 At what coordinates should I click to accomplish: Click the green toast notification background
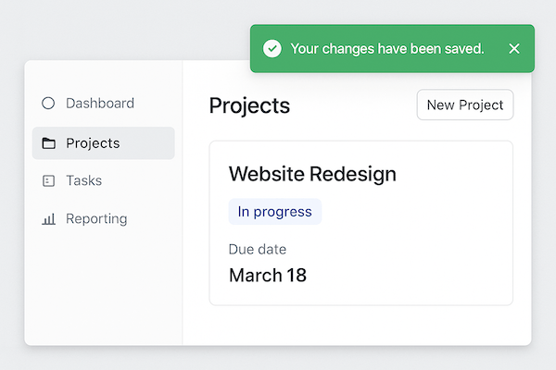pos(495,64)
